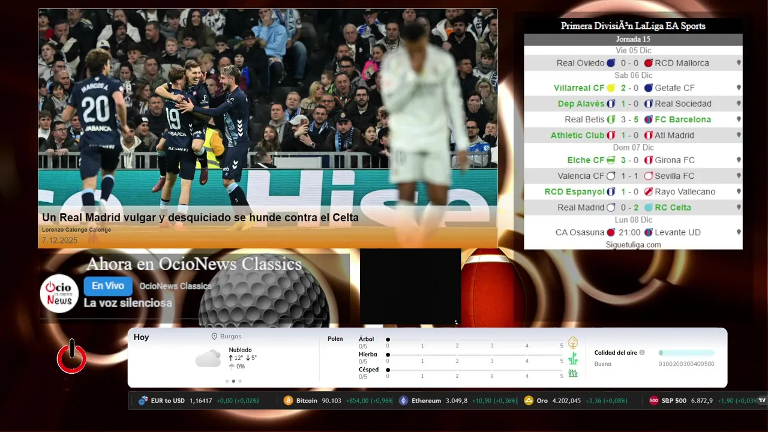The height and width of the screenshot is (432, 768).
Task: Click the rain probability umbrella icon
Action: coord(232,366)
